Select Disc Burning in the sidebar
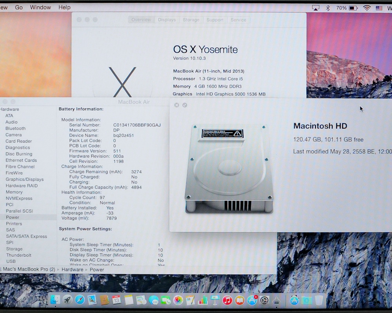The height and width of the screenshot is (313, 392). click(x=19, y=154)
